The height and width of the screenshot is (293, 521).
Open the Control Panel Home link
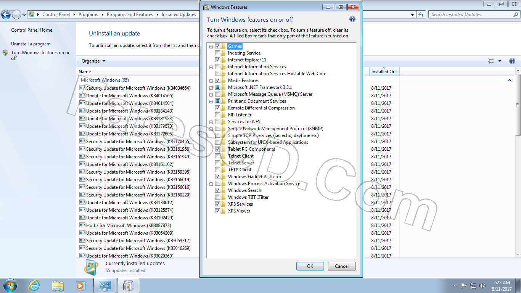click(32, 30)
